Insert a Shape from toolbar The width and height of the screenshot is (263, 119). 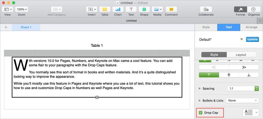(144, 10)
